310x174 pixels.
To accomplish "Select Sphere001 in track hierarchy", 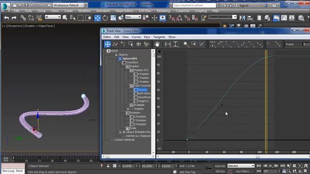I will [x=129, y=58].
